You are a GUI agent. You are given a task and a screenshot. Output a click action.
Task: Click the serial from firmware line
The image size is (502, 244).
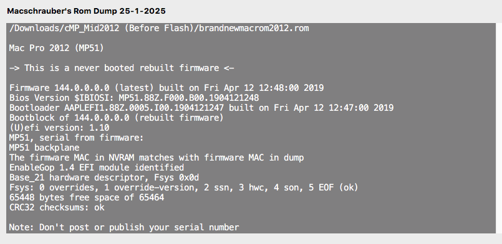pyautogui.click(x=77, y=138)
